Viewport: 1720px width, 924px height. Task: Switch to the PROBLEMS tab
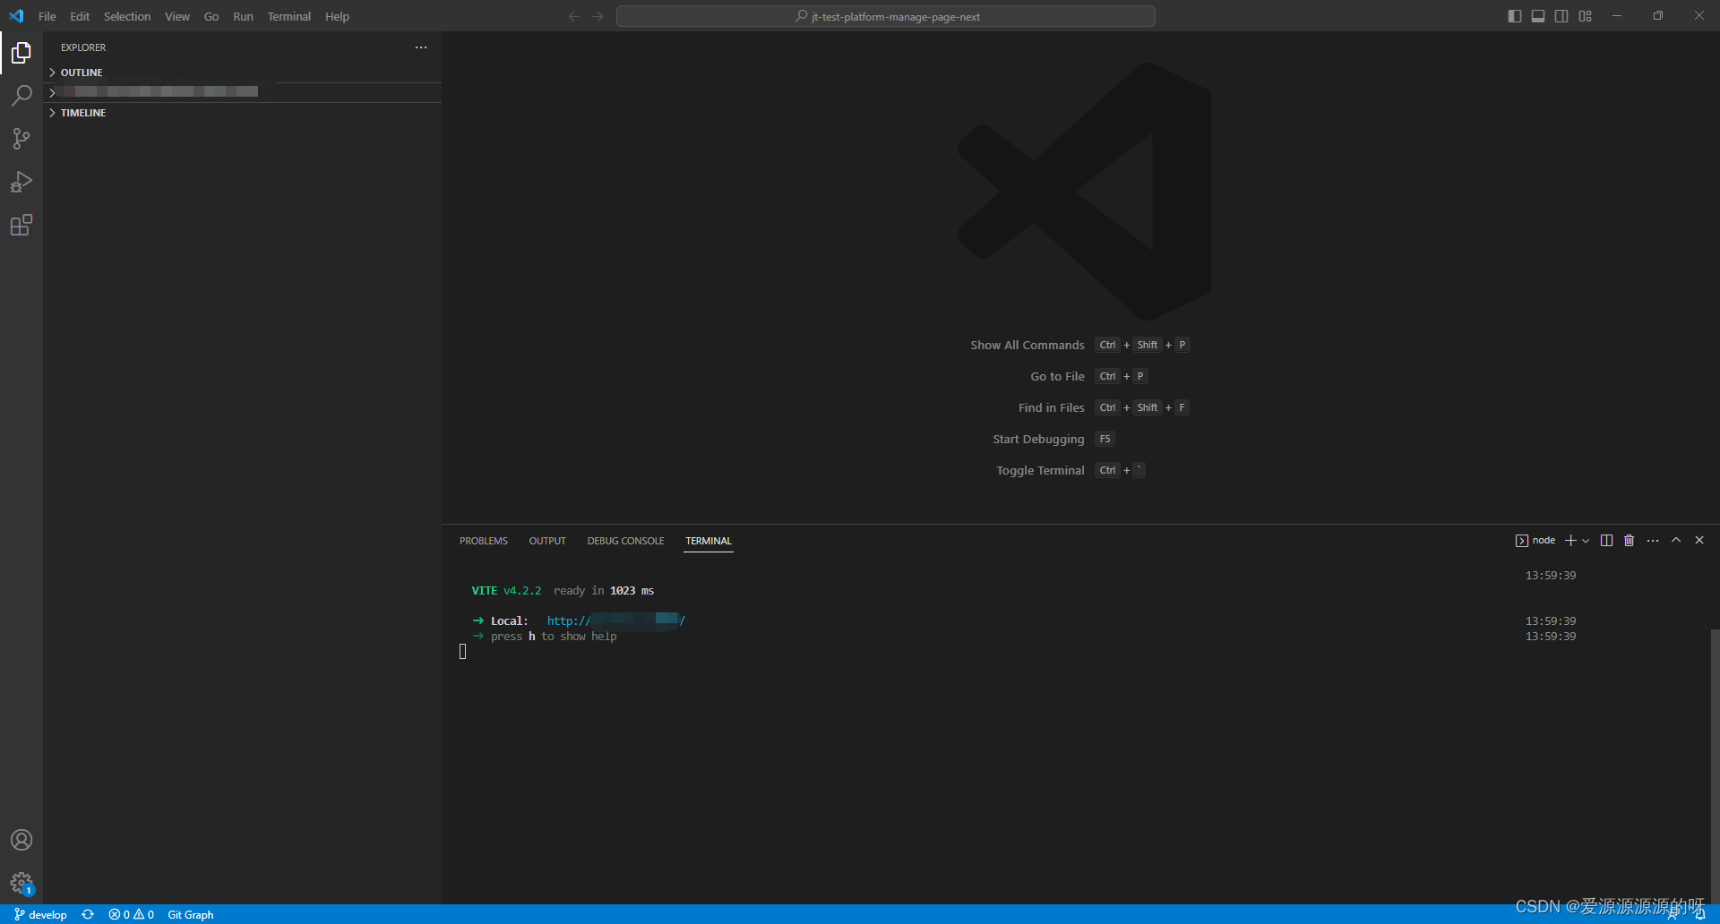[484, 541]
